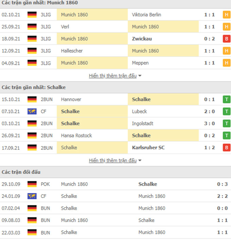This screenshot has width=231, height=240.
Task: Click the green T badge for Ingolstadt match
Action: [x=226, y=124]
